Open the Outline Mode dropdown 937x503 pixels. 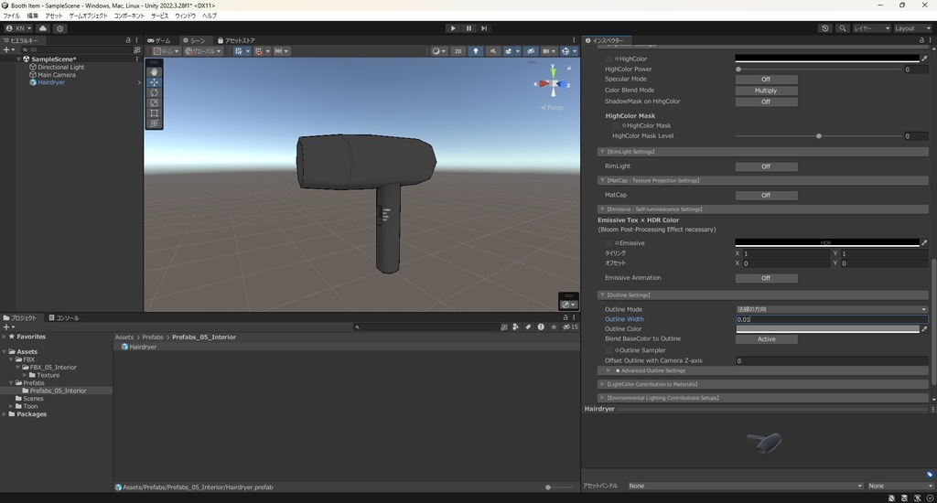[x=831, y=309]
